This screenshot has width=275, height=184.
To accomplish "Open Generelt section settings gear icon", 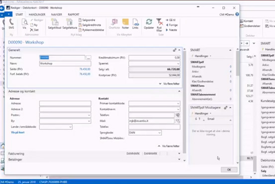I will [175, 50].
